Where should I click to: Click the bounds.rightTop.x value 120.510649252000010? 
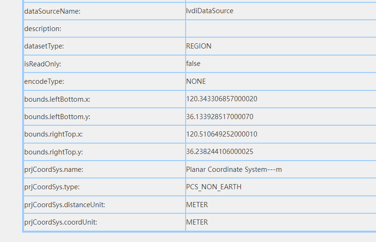point(221,134)
